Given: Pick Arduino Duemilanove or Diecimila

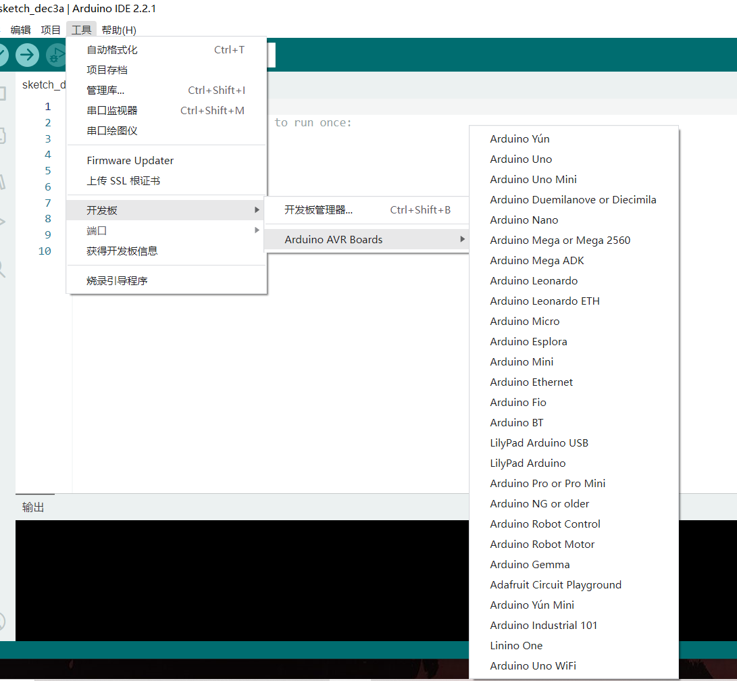Looking at the screenshot, I should click(574, 199).
